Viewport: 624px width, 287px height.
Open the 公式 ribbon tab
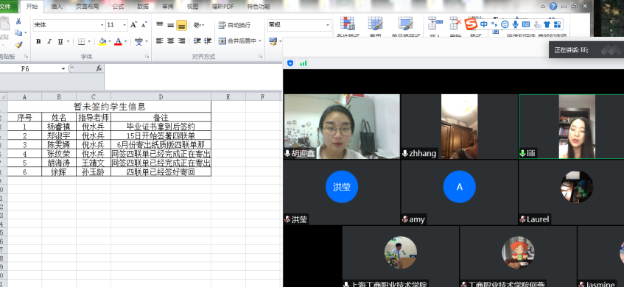click(118, 7)
